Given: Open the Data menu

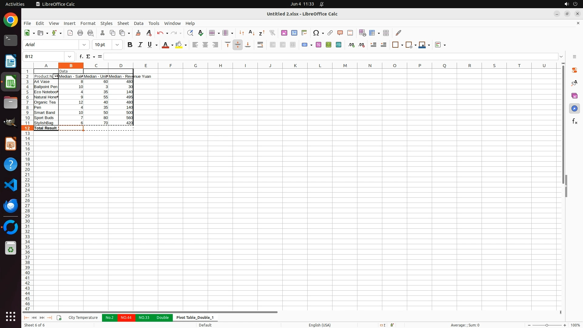Looking at the screenshot, I should coord(138,23).
